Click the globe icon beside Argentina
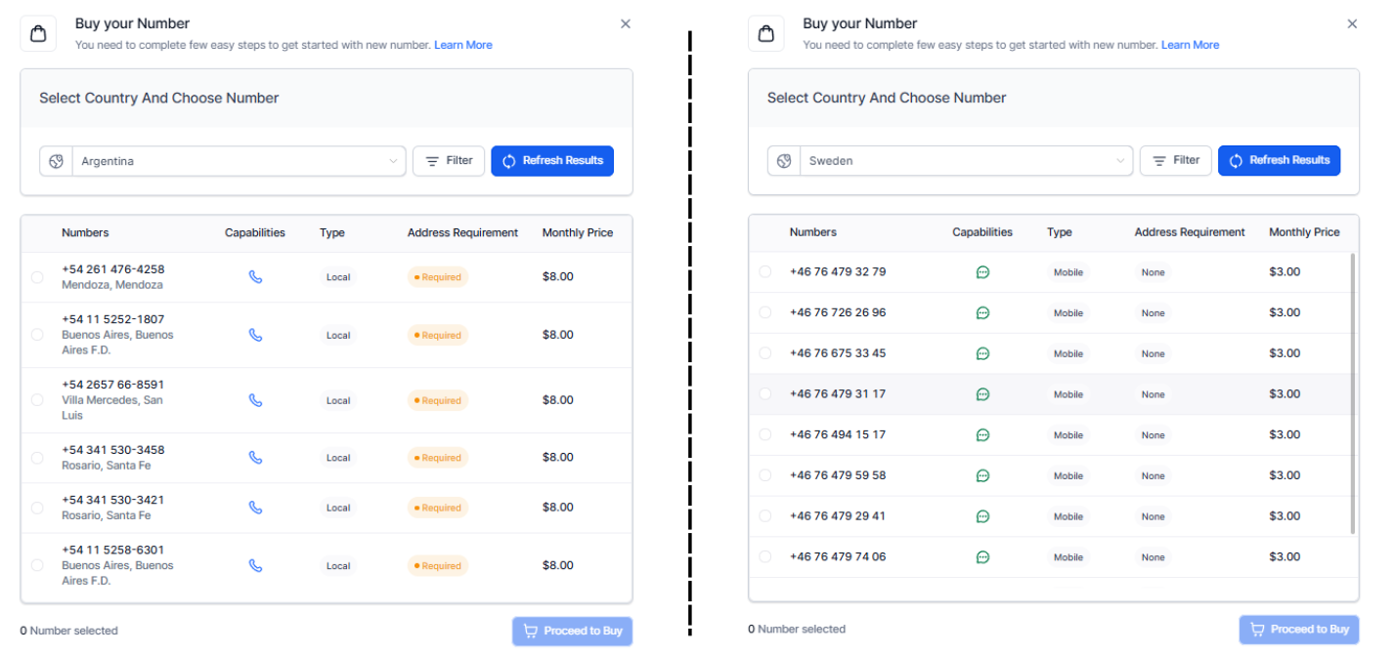Viewport: 1395px width, 654px height. click(57, 161)
